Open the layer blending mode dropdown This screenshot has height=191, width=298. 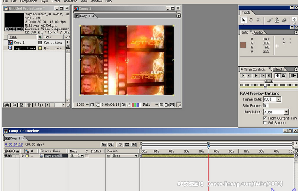click(x=77, y=156)
